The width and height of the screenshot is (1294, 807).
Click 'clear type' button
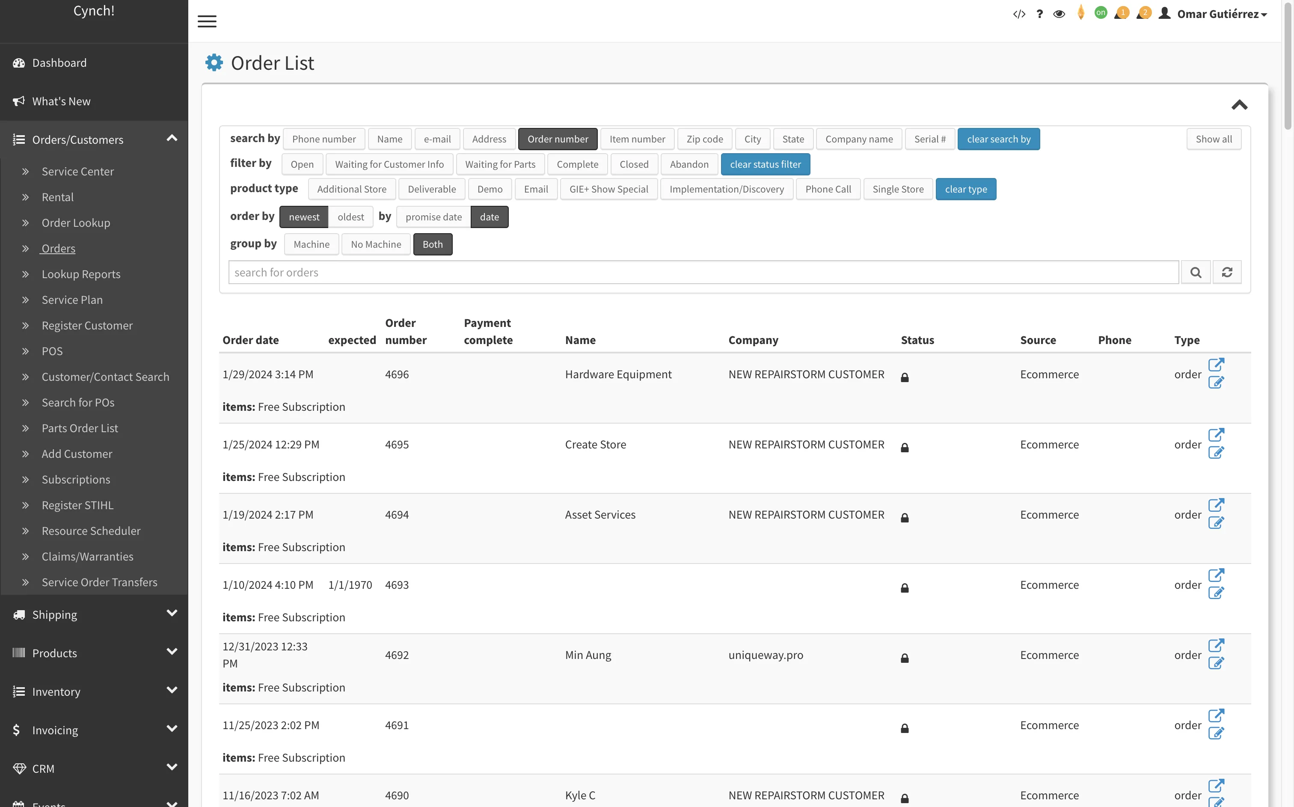(x=965, y=189)
